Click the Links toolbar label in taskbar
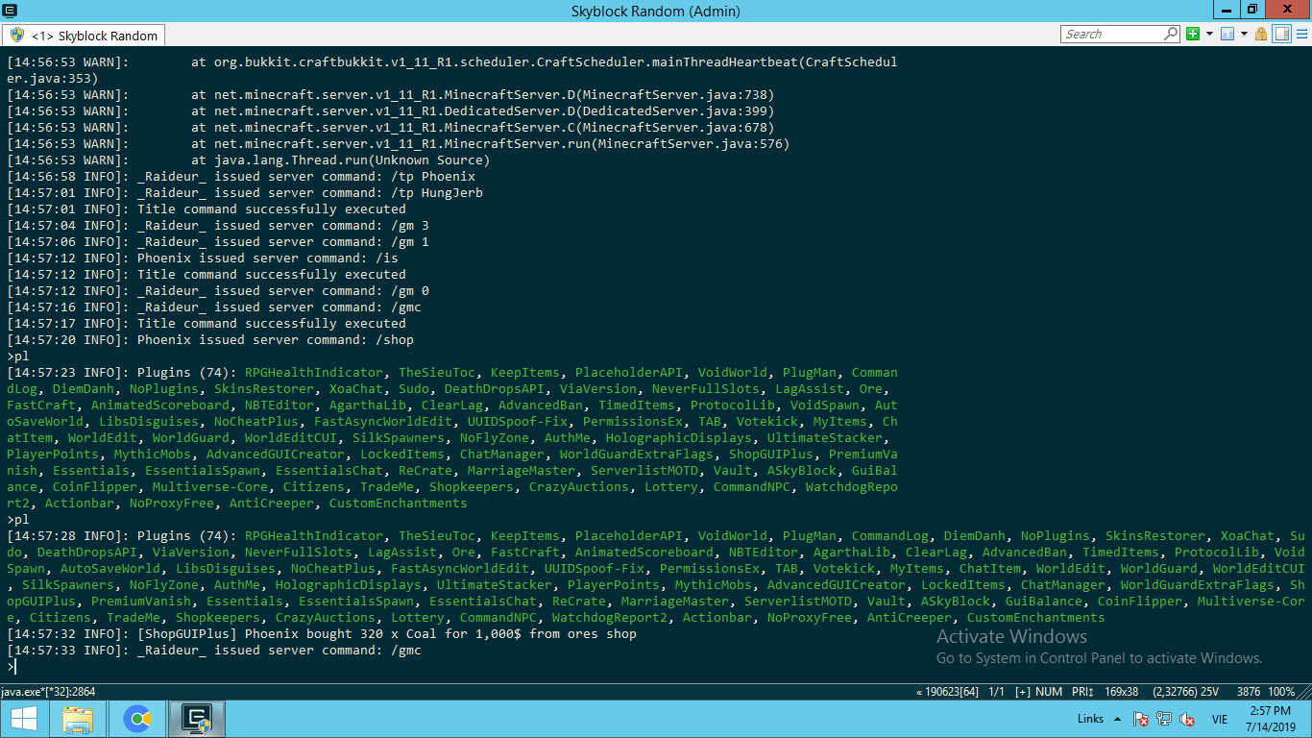 [1090, 719]
